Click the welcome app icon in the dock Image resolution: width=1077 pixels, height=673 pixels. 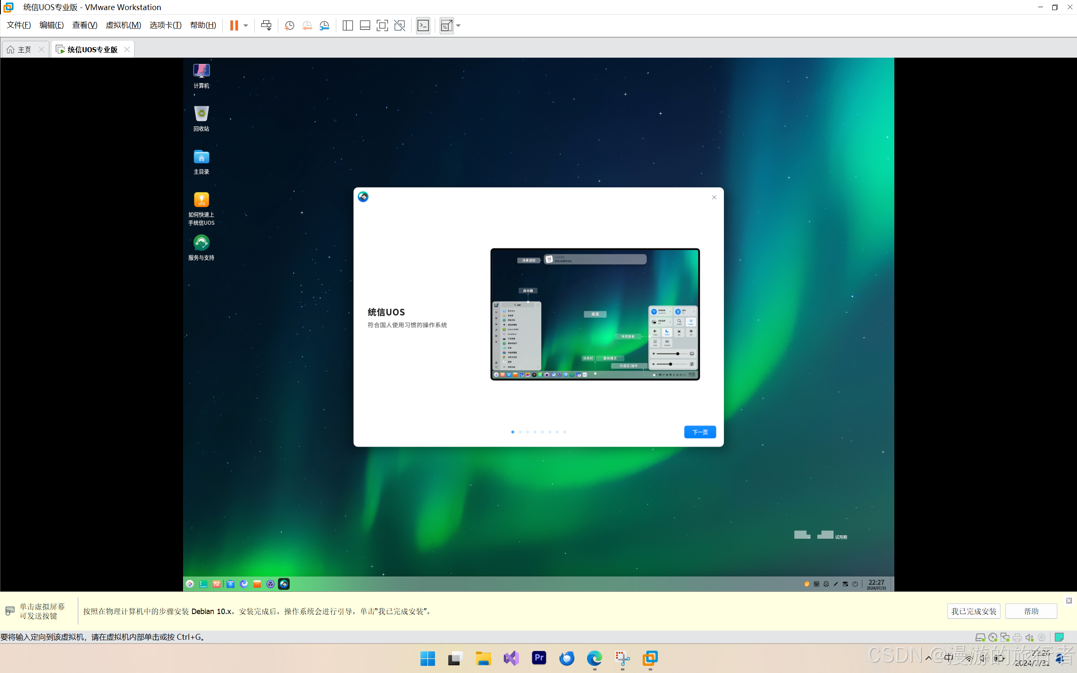[284, 584]
